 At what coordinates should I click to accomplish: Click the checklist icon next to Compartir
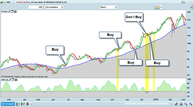coord(18,104)
